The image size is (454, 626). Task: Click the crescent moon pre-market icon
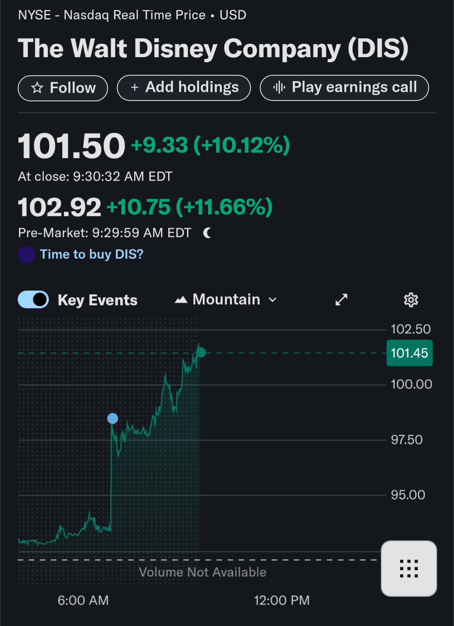207,233
